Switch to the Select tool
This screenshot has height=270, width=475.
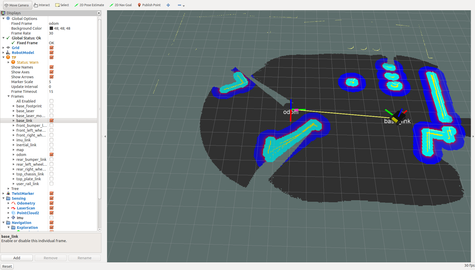(62, 5)
